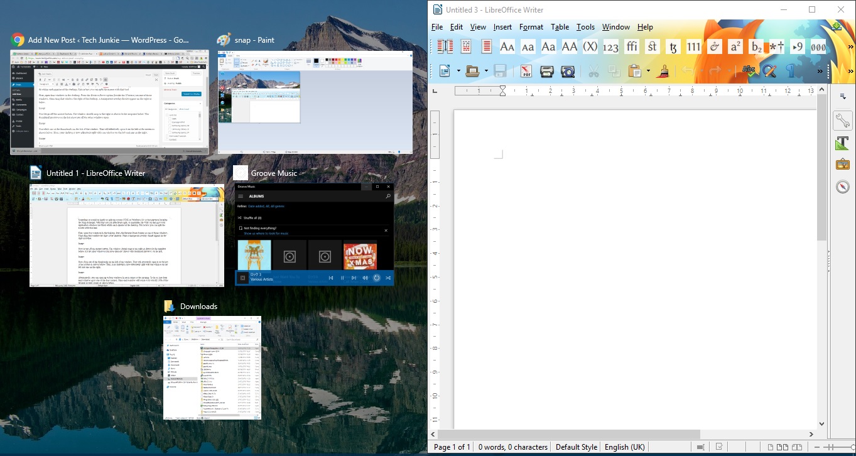856x456 pixels.
Task: Select the Downloads window thumbnail
Action: (212, 367)
